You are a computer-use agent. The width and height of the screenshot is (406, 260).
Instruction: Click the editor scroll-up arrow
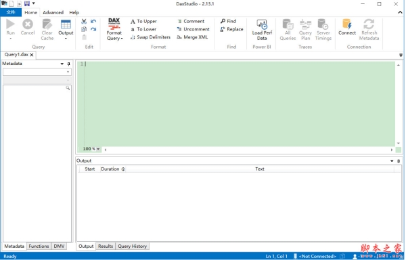pyautogui.click(x=399, y=65)
